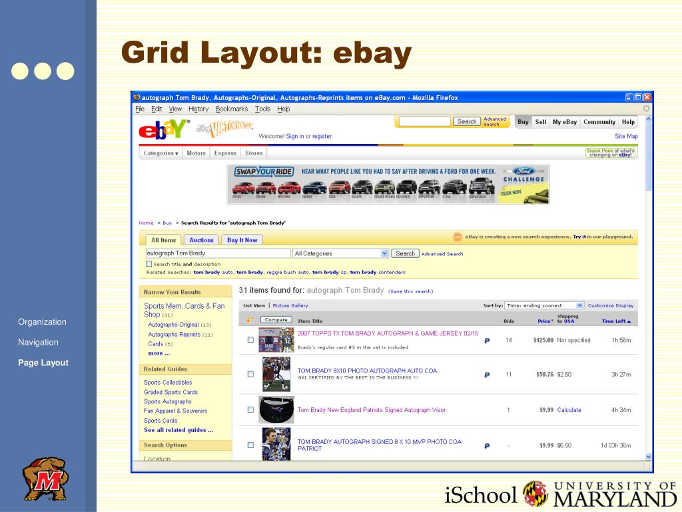The height and width of the screenshot is (512, 682).
Task: Expand the Categories dropdown menu
Action: 161,153
